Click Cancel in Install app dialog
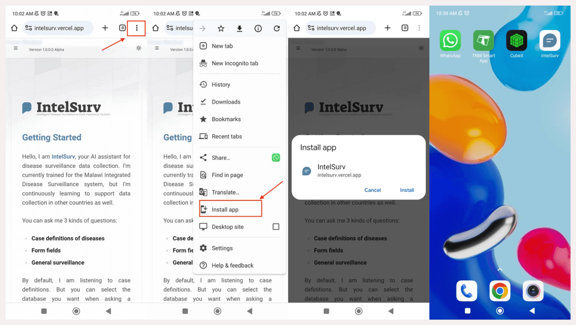 [372, 190]
